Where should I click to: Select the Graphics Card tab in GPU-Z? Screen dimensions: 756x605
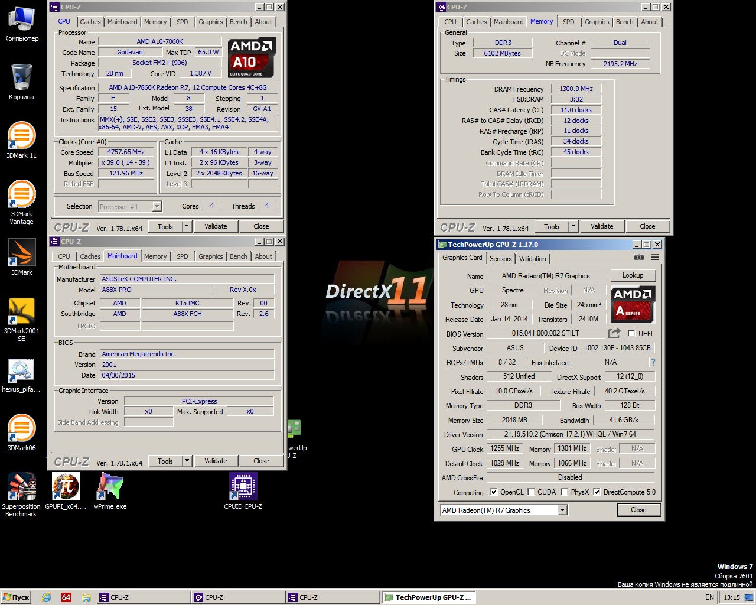[462, 258]
